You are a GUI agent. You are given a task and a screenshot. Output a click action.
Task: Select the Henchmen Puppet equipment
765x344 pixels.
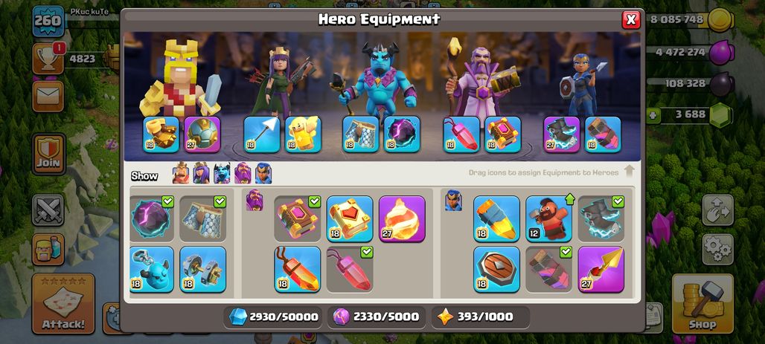[x=152, y=270]
